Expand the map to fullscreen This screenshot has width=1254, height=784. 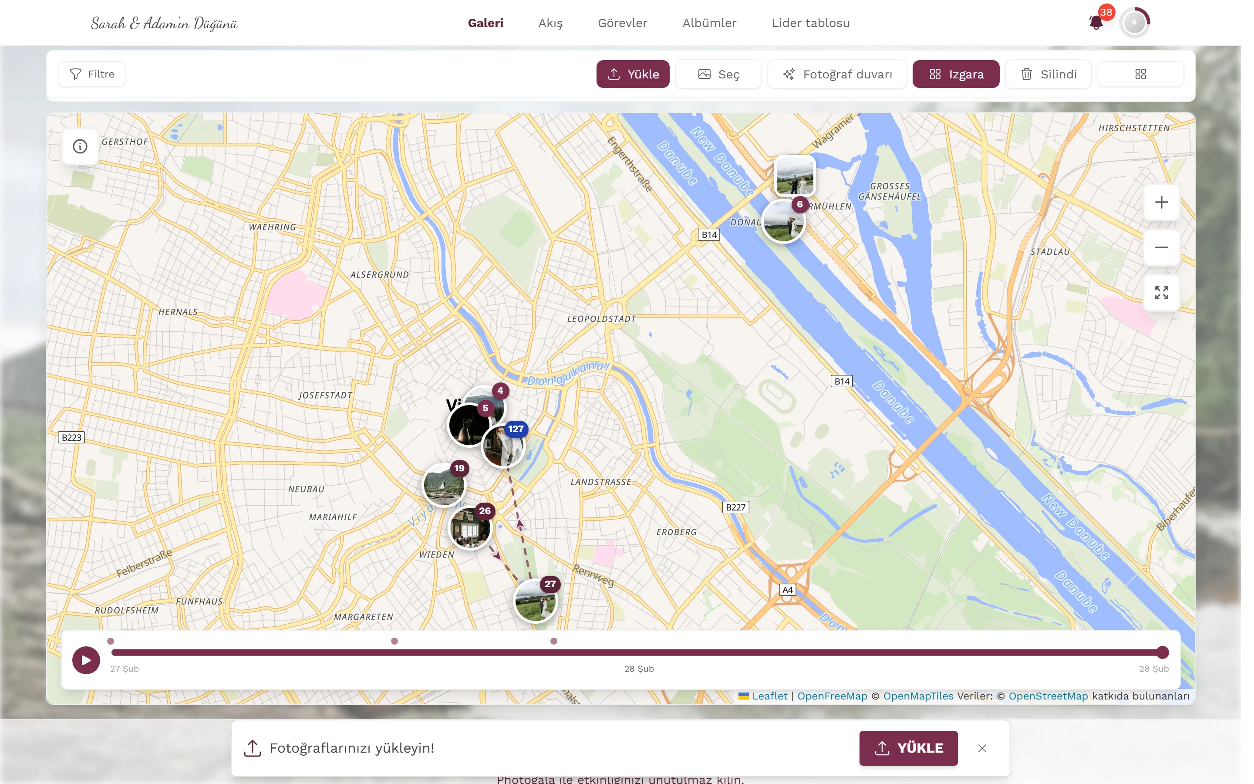tap(1161, 292)
